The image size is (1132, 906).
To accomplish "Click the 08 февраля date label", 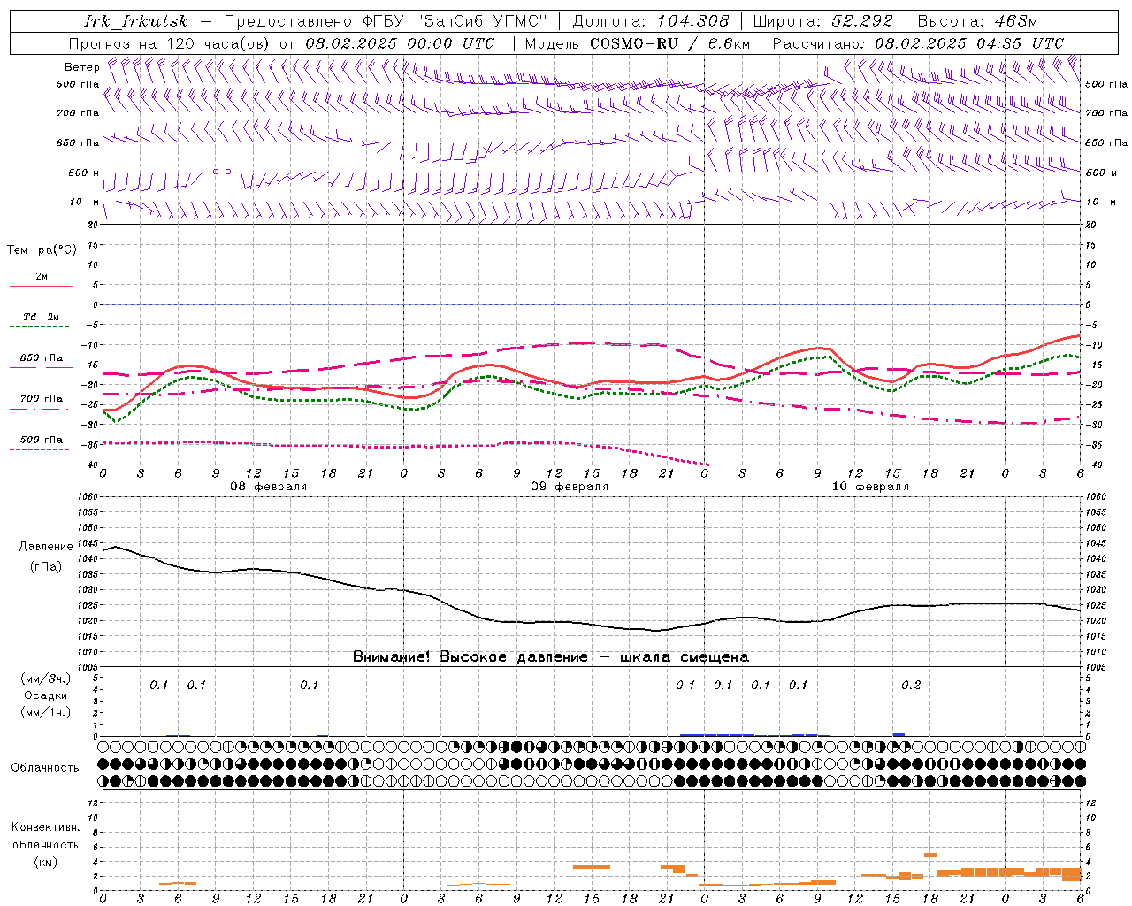I will [269, 487].
